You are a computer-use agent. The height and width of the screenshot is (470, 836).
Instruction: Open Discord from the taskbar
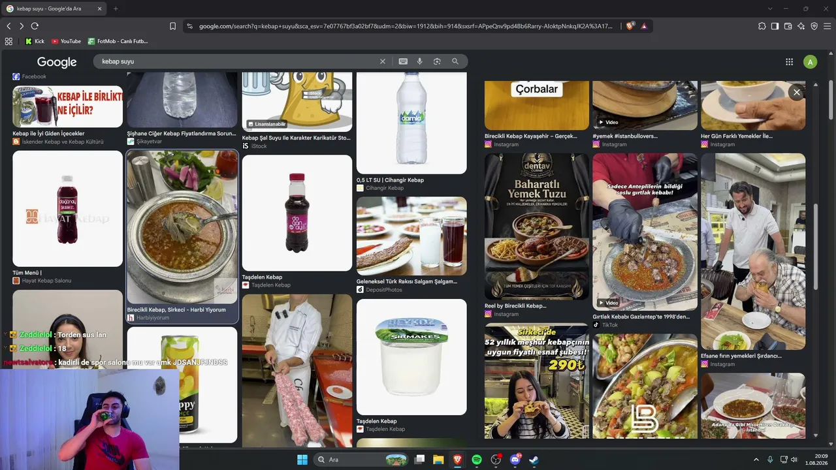[x=515, y=460]
